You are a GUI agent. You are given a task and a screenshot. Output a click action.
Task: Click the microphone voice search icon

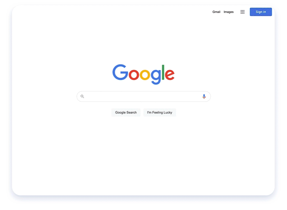pyautogui.click(x=204, y=96)
